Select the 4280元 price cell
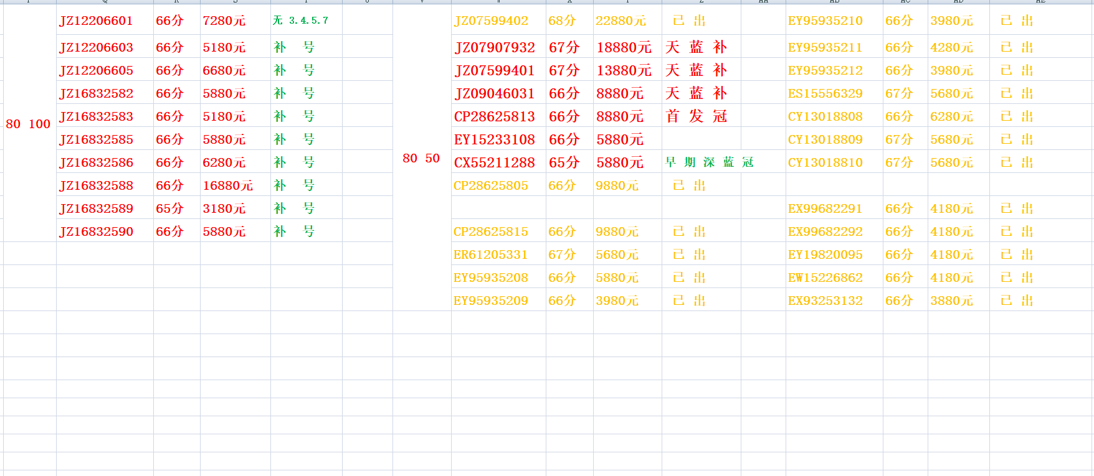 pos(952,47)
